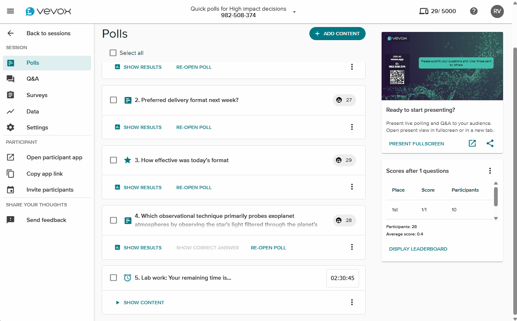Go to Q&A in the sidebar
This screenshot has width=517, height=321.
click(x=33, y=79)
